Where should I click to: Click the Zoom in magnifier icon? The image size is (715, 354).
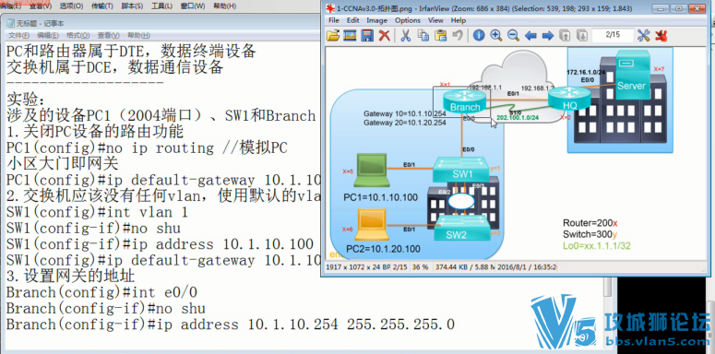point(495,36)
